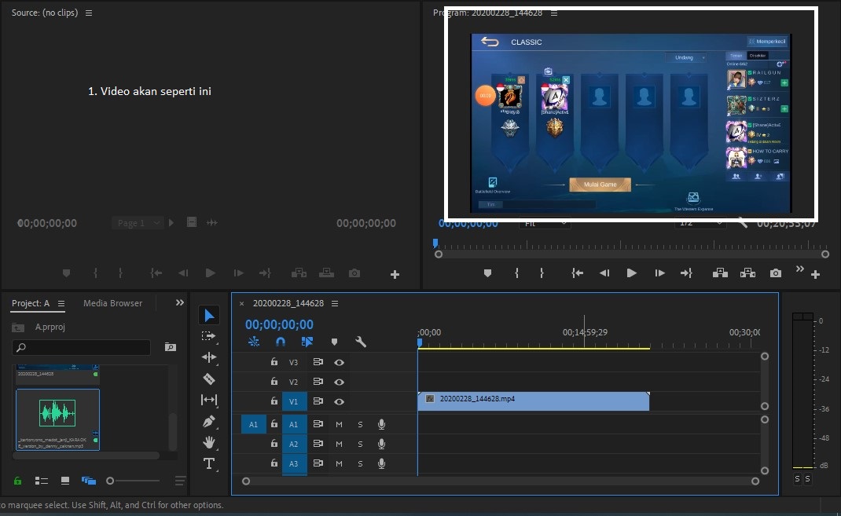The width and height of the screenshot is (841, 516).
Task: Close the 20200228_144628 sequence tab
Action: (x=241, y=304)
